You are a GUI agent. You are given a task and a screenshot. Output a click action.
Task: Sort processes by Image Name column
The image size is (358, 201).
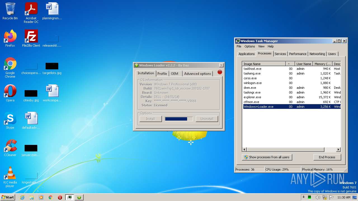tap(264, 64)
